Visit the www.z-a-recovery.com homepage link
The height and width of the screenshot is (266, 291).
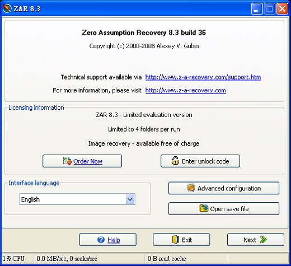pos(186,90)
